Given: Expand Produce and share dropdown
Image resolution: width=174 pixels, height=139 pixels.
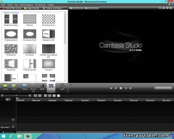Looking at the screenshot, I should (53, 8).
